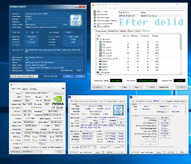
Task: Uncheck the Stress system memory option
Action: coord(98,21)
